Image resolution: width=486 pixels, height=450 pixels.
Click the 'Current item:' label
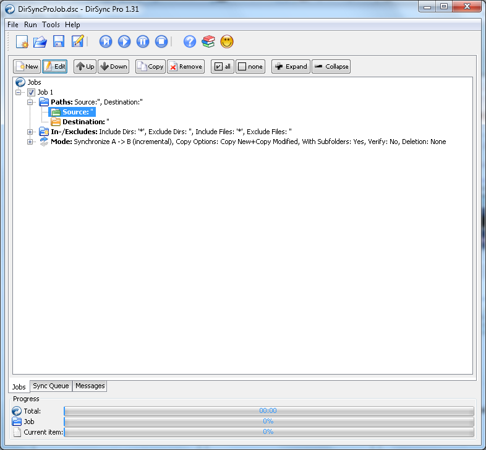click(43, 432)
